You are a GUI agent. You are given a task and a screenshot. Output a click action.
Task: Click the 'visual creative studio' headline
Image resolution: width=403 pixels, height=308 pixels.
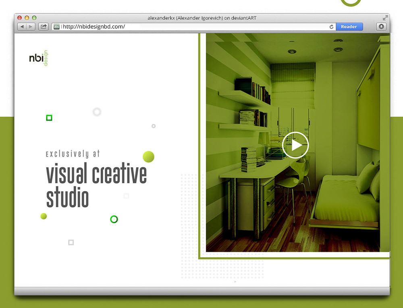click(96, 185)
